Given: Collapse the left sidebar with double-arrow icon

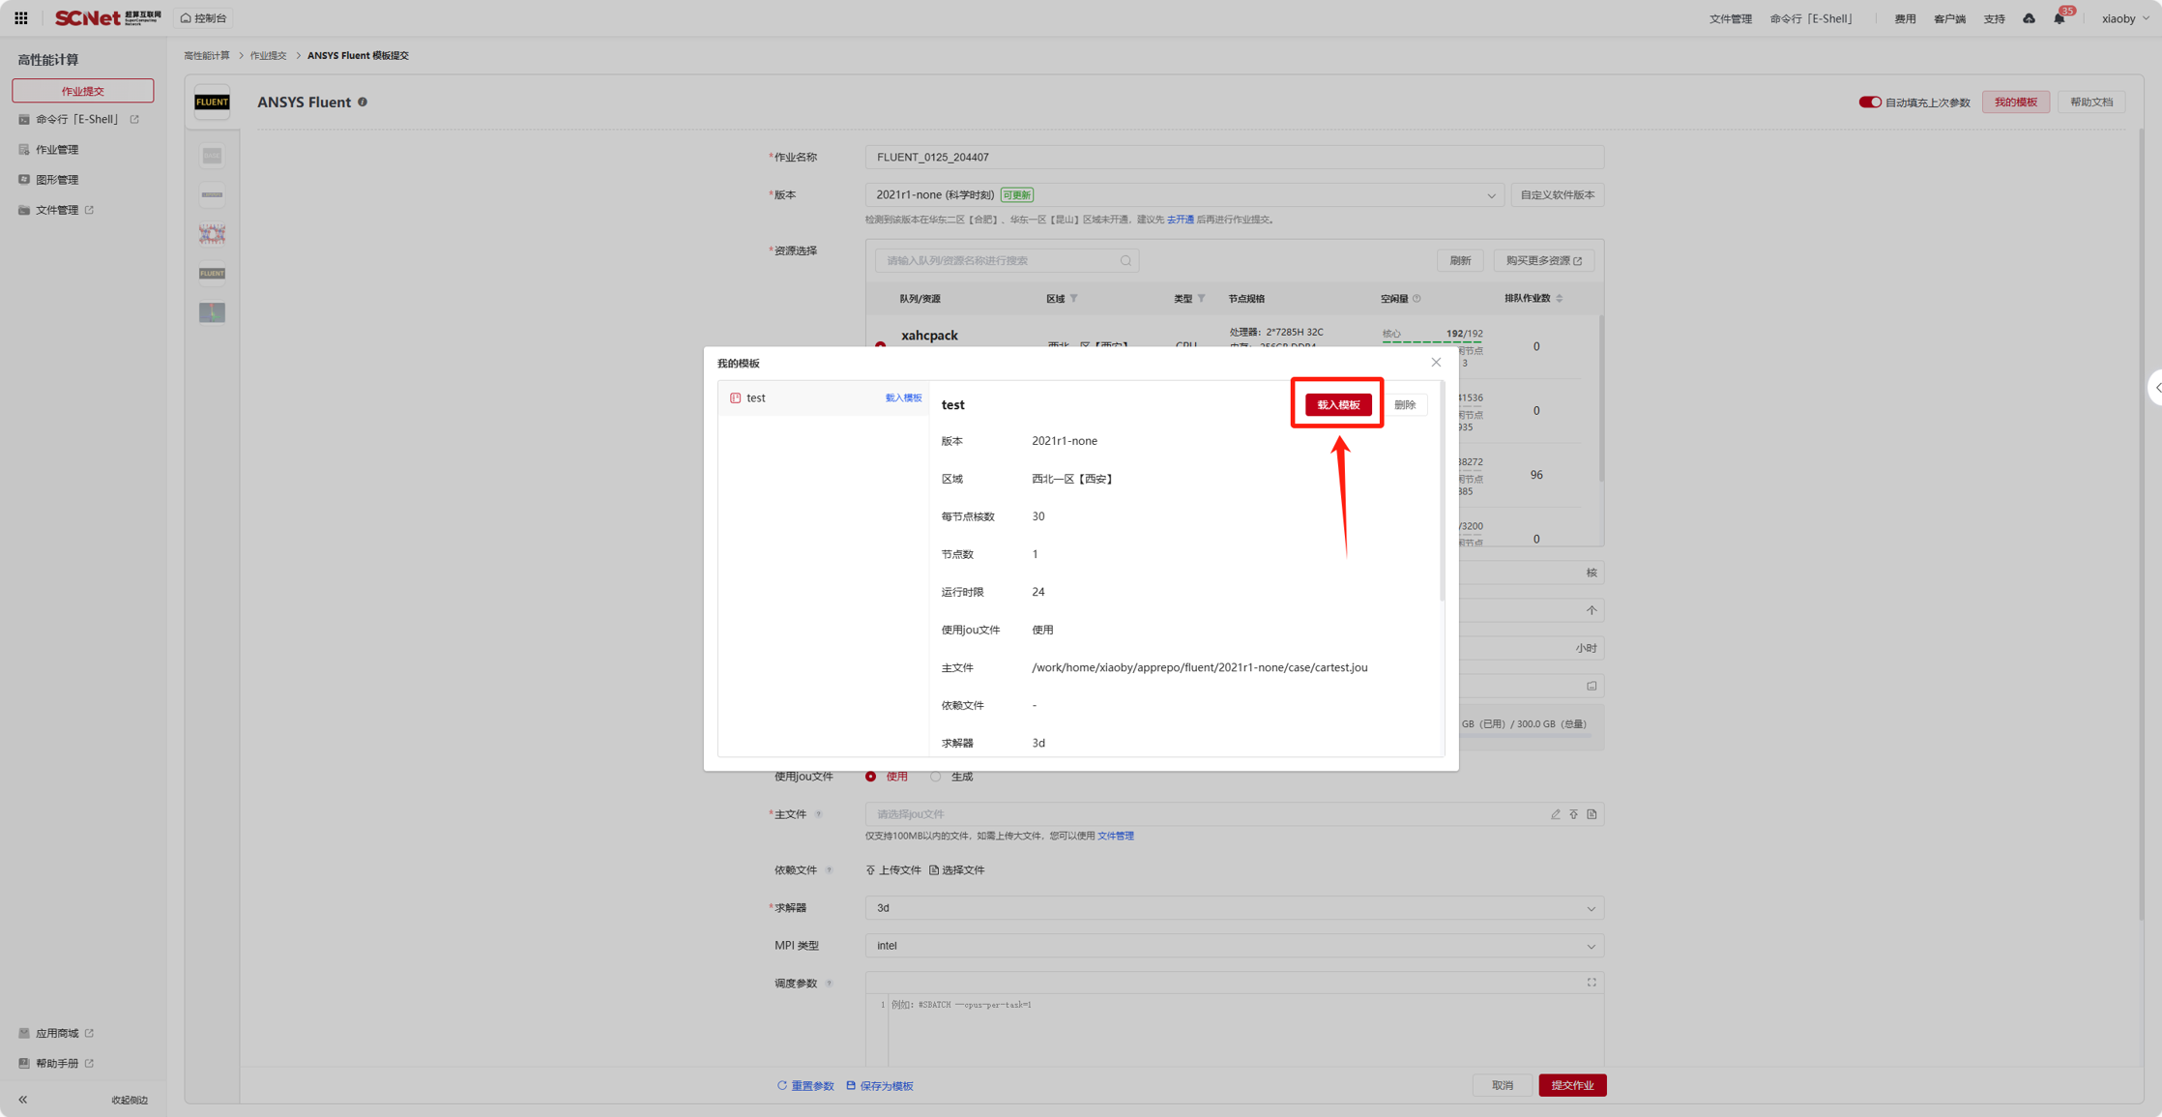Looking at the screenshot, I should (23, 1100).
